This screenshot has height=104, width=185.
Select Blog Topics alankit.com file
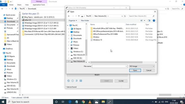point(39,17)
